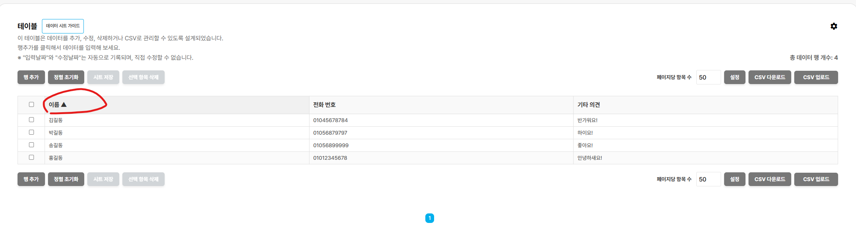Click CSV 업로드 below the table

pos(816,179)
